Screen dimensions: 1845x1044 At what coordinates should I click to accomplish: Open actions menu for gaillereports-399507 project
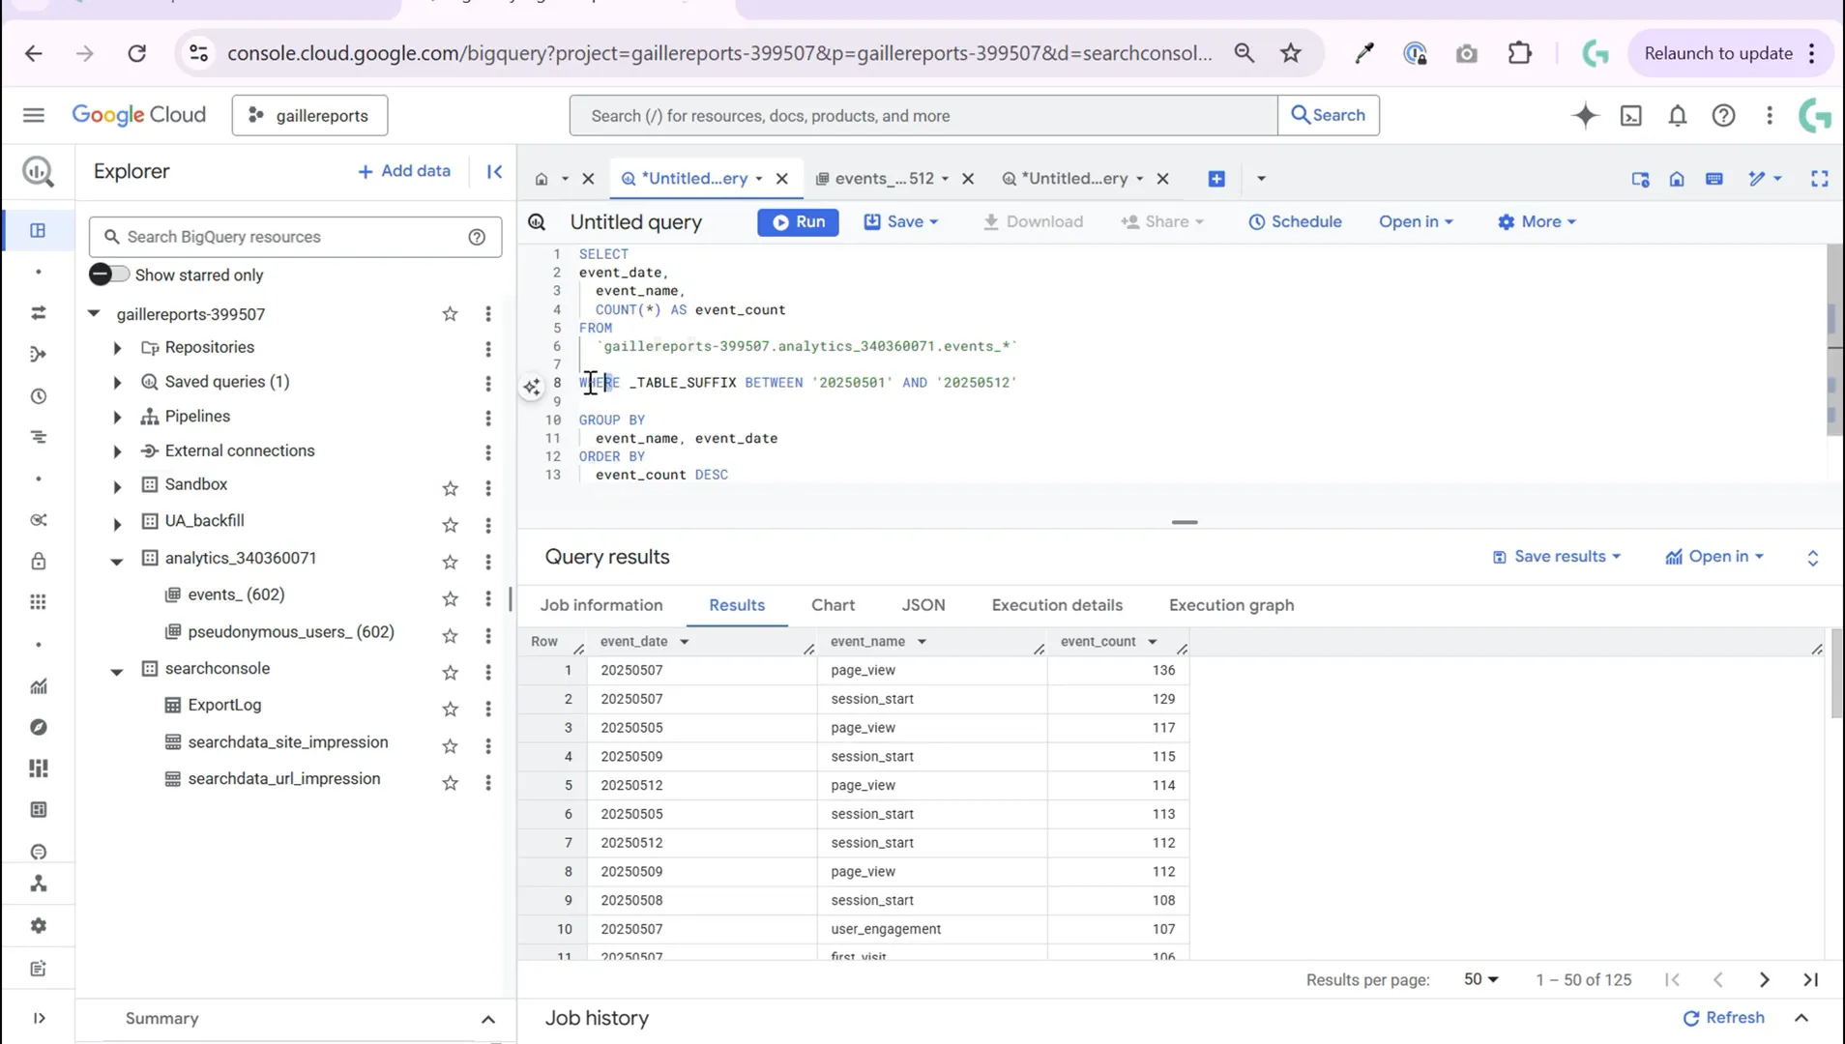[488, 313]
